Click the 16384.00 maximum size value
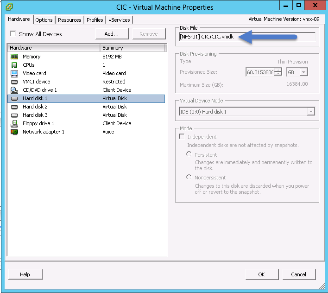 pyautogui.click(x=297, y=84)
